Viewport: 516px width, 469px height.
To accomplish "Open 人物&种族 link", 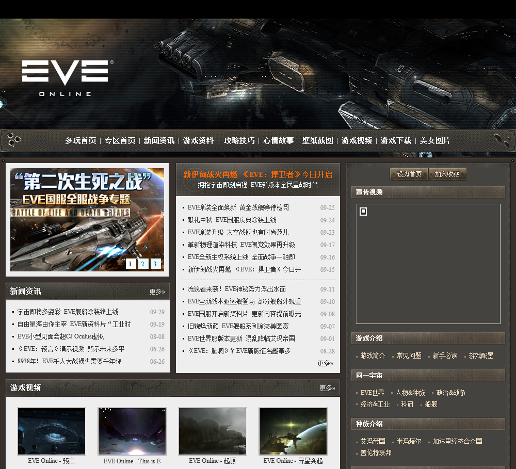I will pyautogui.click(x=410, y=393).
